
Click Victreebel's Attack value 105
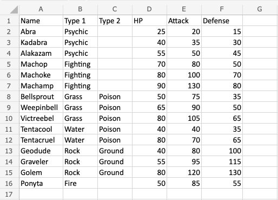click(x=184, y=118)
